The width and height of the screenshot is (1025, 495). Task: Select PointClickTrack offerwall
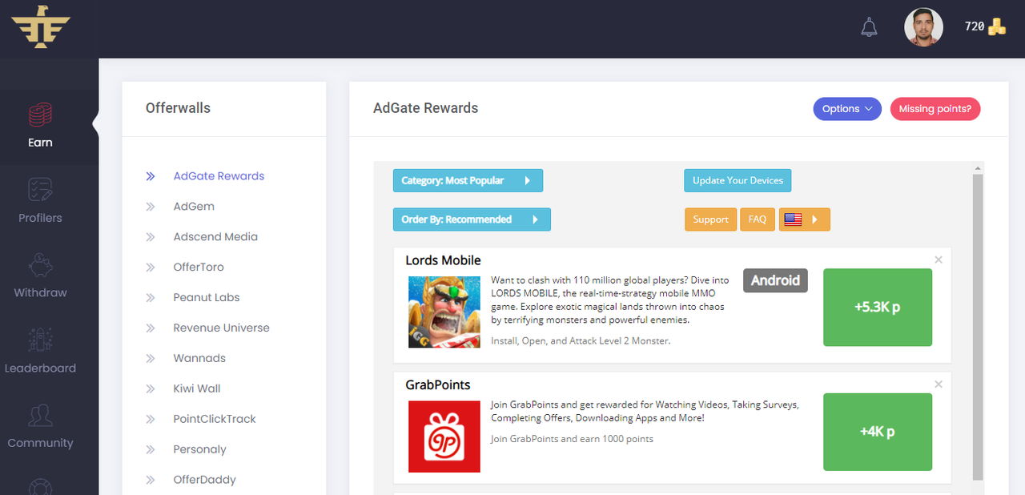tap(215, 420)
